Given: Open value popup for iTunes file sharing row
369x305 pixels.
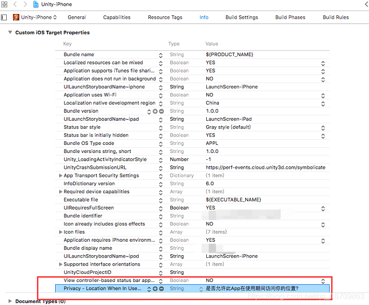Looking at the screenshot, I should [323, 71].
